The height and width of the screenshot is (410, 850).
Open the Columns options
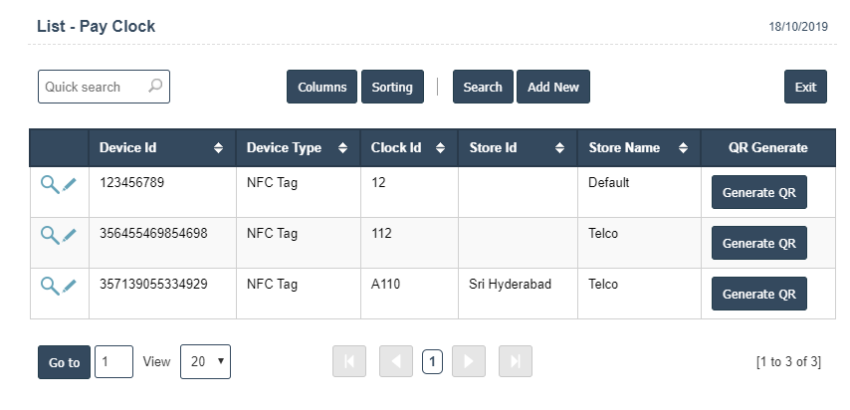321,87
